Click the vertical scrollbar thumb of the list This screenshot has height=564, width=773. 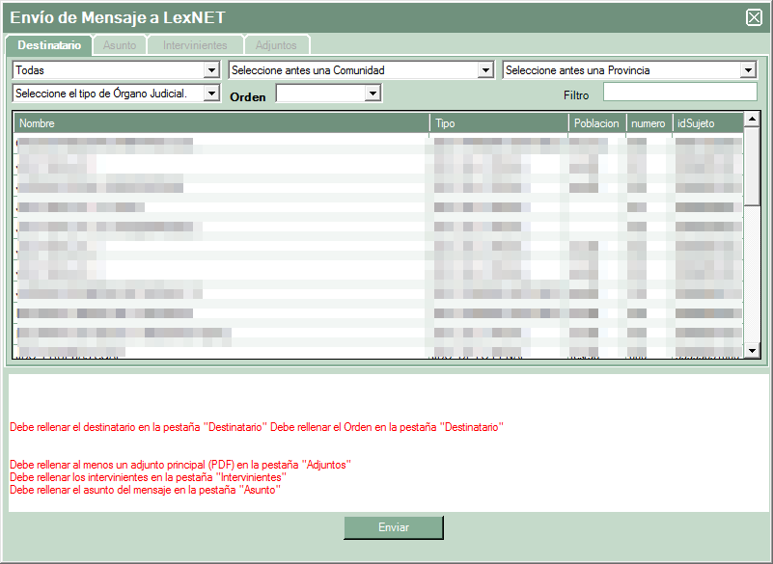click(752, 166)
